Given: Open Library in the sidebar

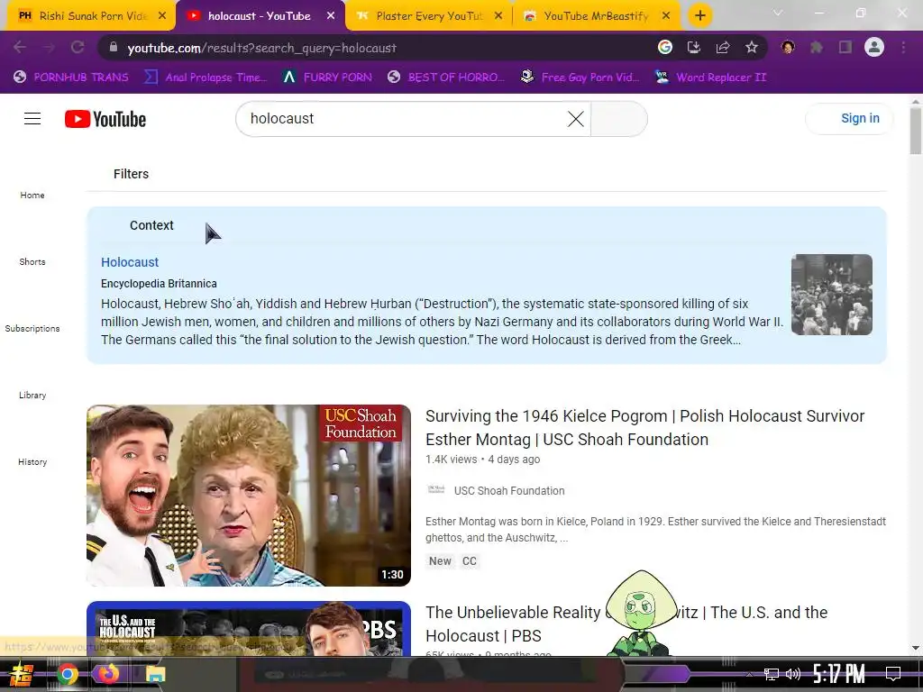Looking at the screenshot, I should (x=32, y=396).
